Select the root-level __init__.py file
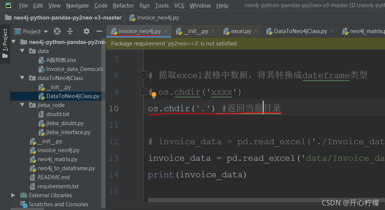This screenshot has width=385, height=210. 46,141
